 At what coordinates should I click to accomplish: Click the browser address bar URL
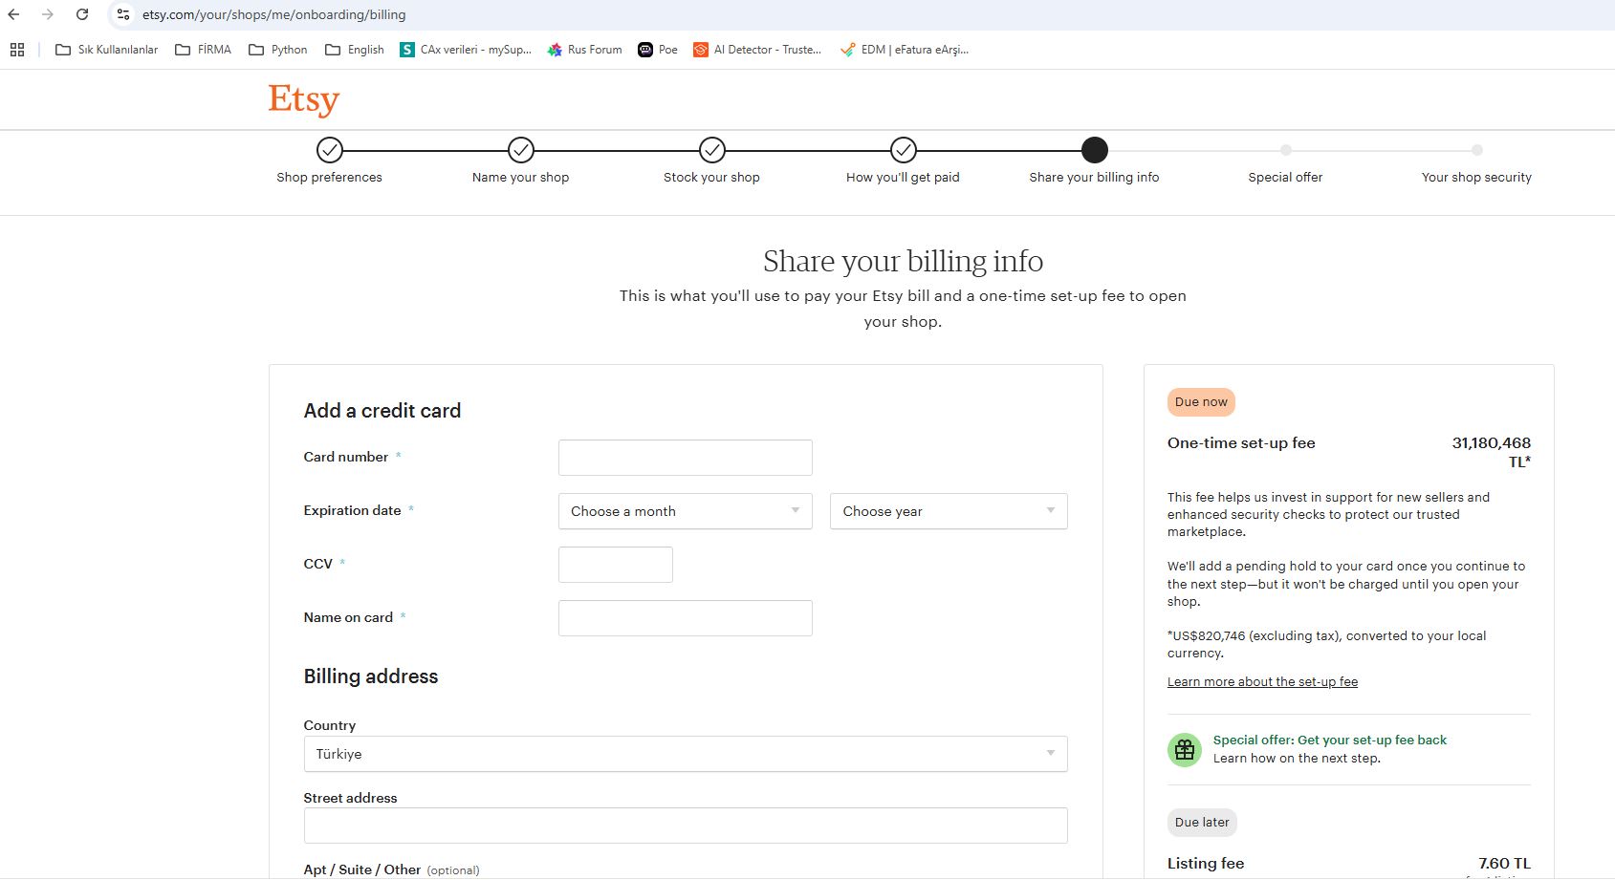[x=273, y=14]
